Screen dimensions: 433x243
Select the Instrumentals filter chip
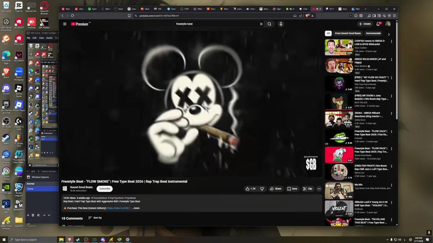pos(373,33)
